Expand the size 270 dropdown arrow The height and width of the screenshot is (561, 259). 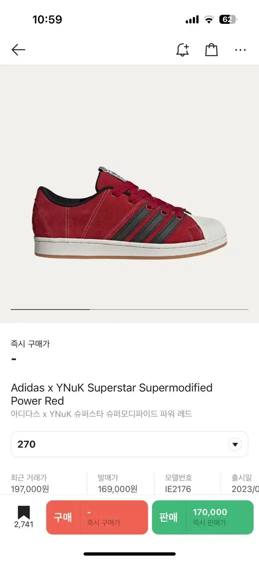(x=235, y=444)
